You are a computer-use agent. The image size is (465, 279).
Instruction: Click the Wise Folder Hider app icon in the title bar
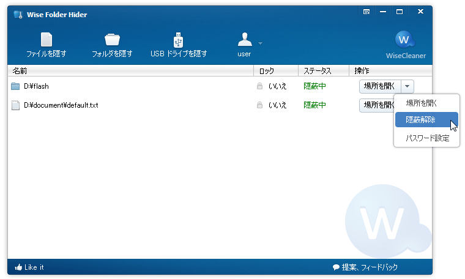pyautogui.click(x=18, y=15)
